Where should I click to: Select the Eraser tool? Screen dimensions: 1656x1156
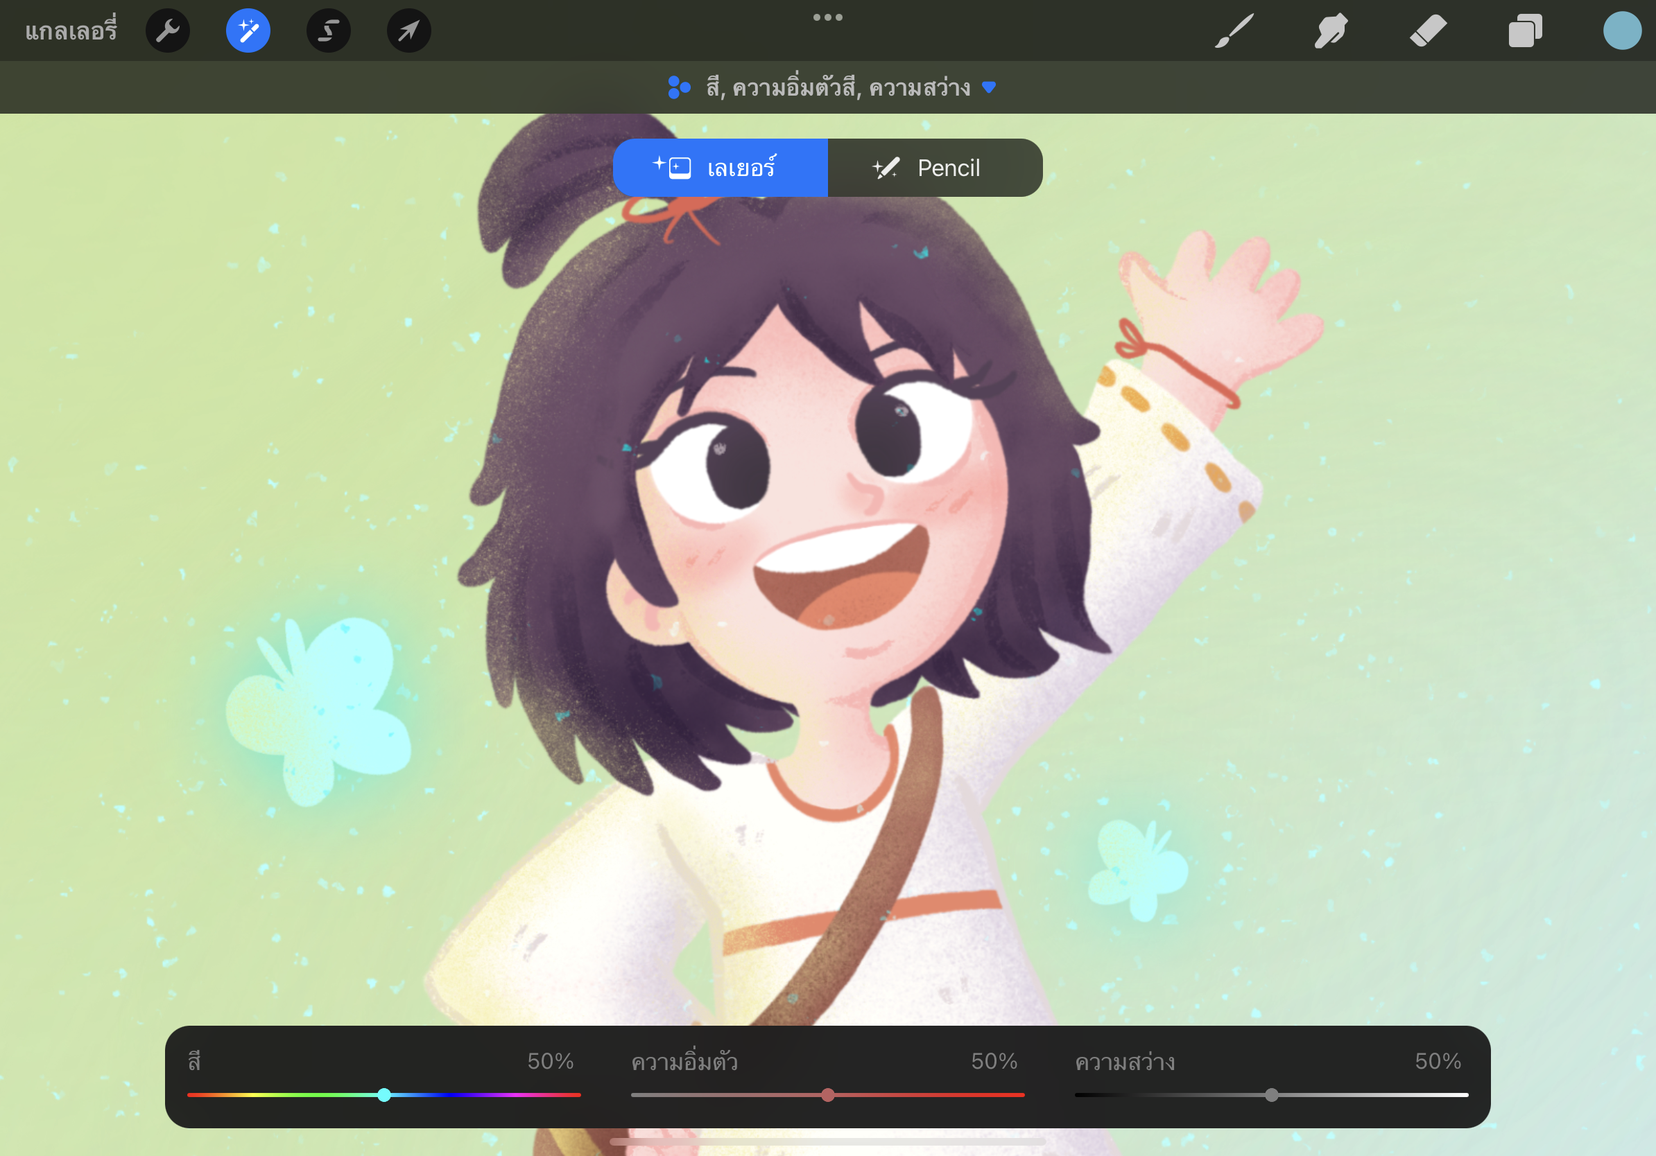(1428, 31)
